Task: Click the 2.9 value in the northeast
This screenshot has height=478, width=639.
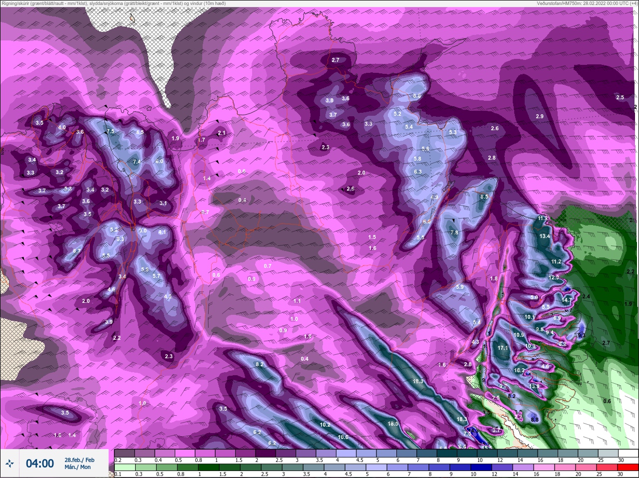Action: point(540,116)
